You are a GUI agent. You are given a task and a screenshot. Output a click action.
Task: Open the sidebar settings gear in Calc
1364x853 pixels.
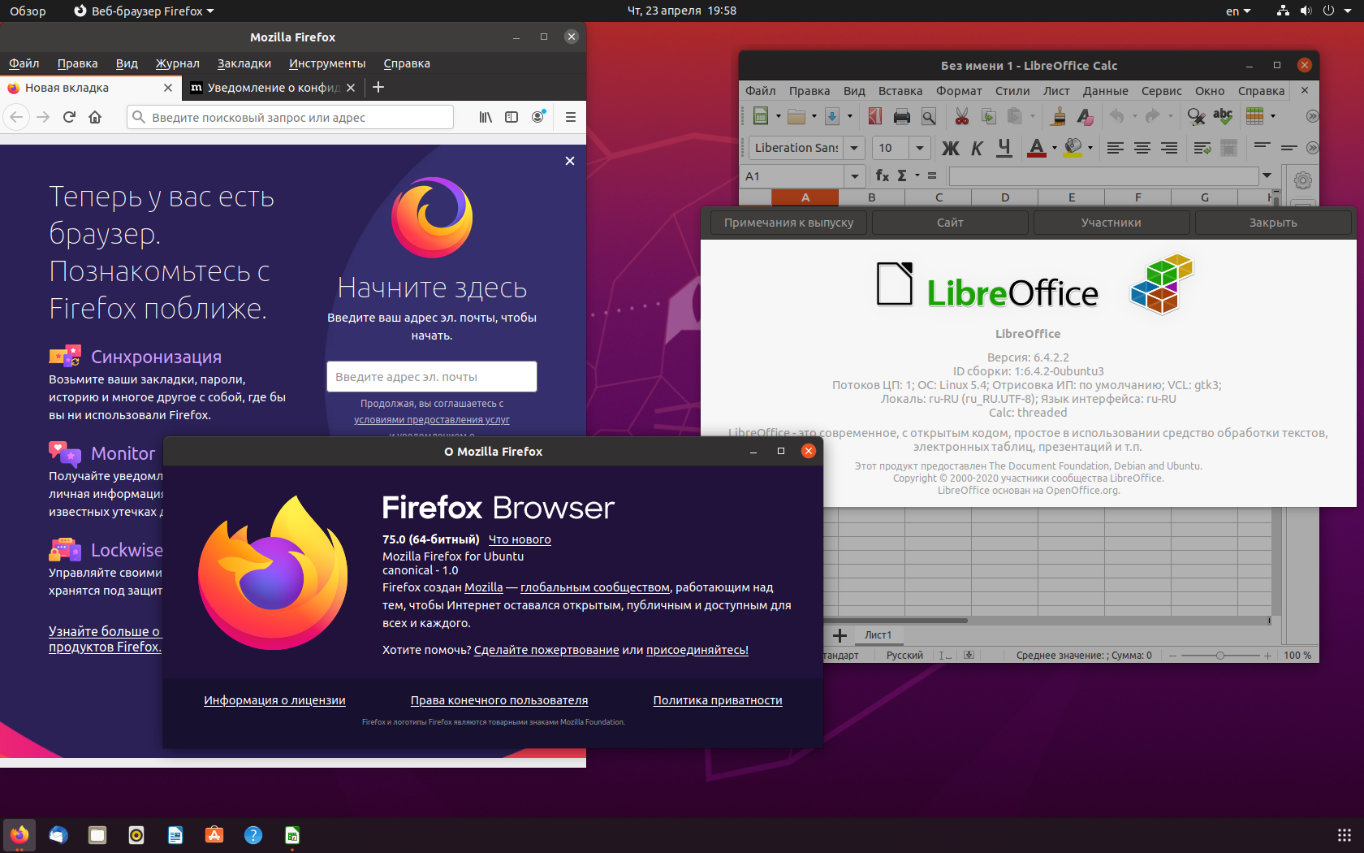tap(1303, 180)
